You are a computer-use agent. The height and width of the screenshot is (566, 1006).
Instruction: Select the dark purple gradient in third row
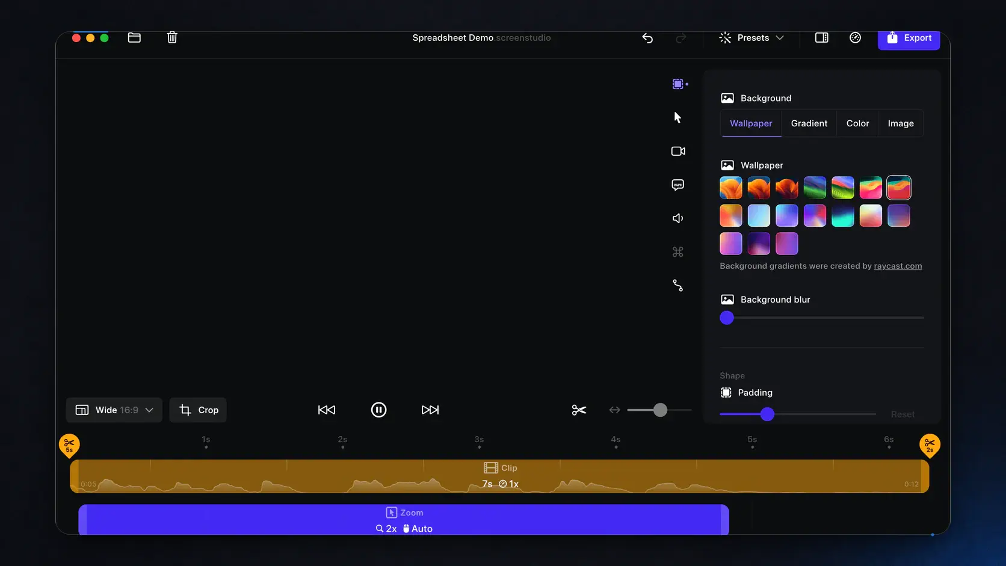[759, 244]
